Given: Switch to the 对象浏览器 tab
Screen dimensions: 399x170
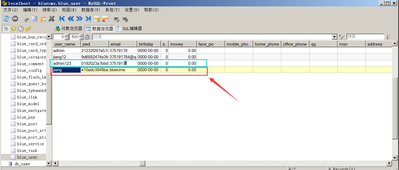Looking at the screenshot, I should click(x=69, y=28).
